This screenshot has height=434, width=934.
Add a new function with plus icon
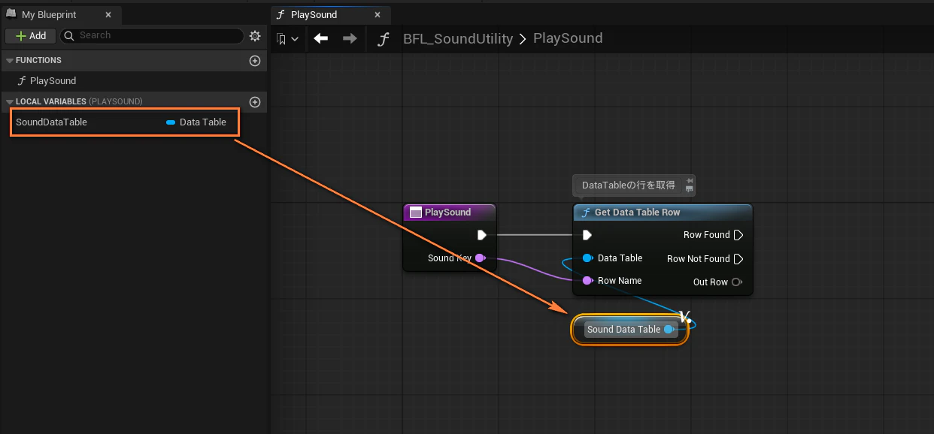[x=255, y=60]
